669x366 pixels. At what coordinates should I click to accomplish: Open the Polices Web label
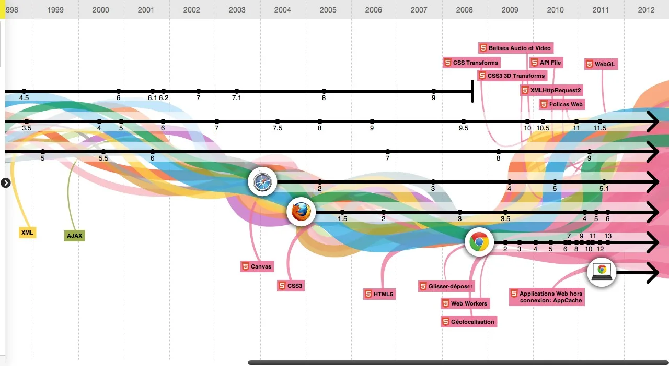[562, 104]
